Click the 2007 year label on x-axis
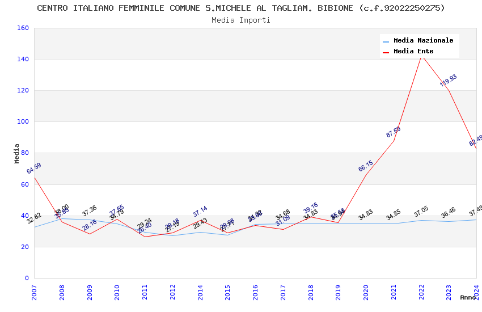The image size is (482, 312). [34, 292]
